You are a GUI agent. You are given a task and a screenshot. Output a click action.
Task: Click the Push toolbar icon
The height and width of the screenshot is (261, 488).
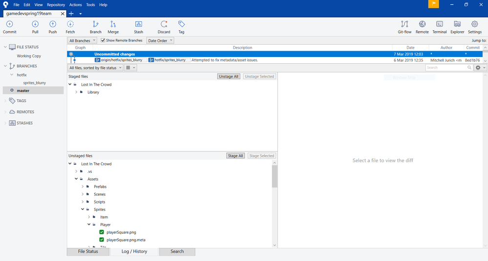53,24
